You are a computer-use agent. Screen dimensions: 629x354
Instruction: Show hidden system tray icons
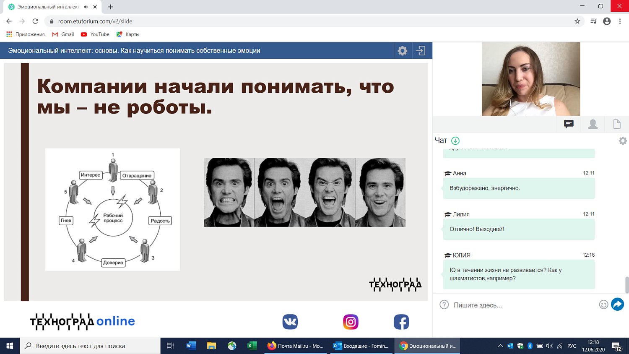coord(500,346)
